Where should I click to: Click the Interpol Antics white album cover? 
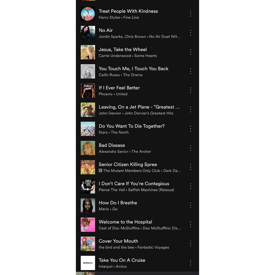pos(88,263)
